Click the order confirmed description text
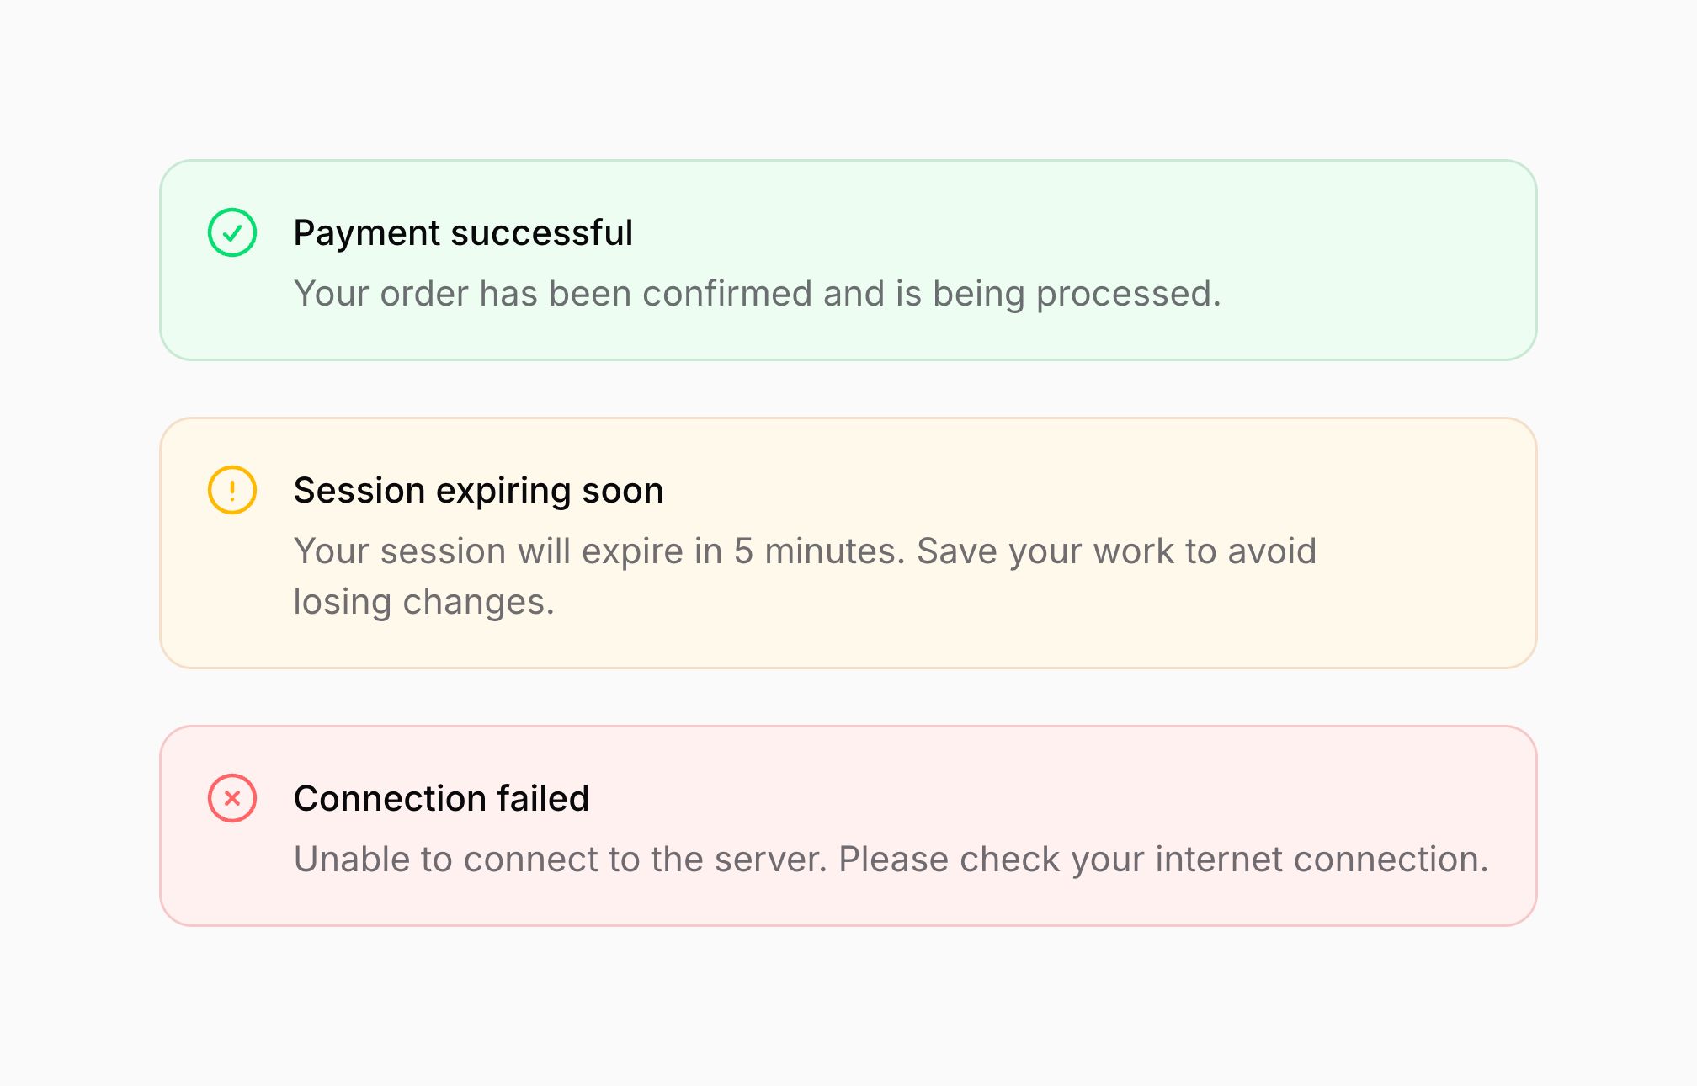Screen dimensions: 1697x1086 [756, 294]
